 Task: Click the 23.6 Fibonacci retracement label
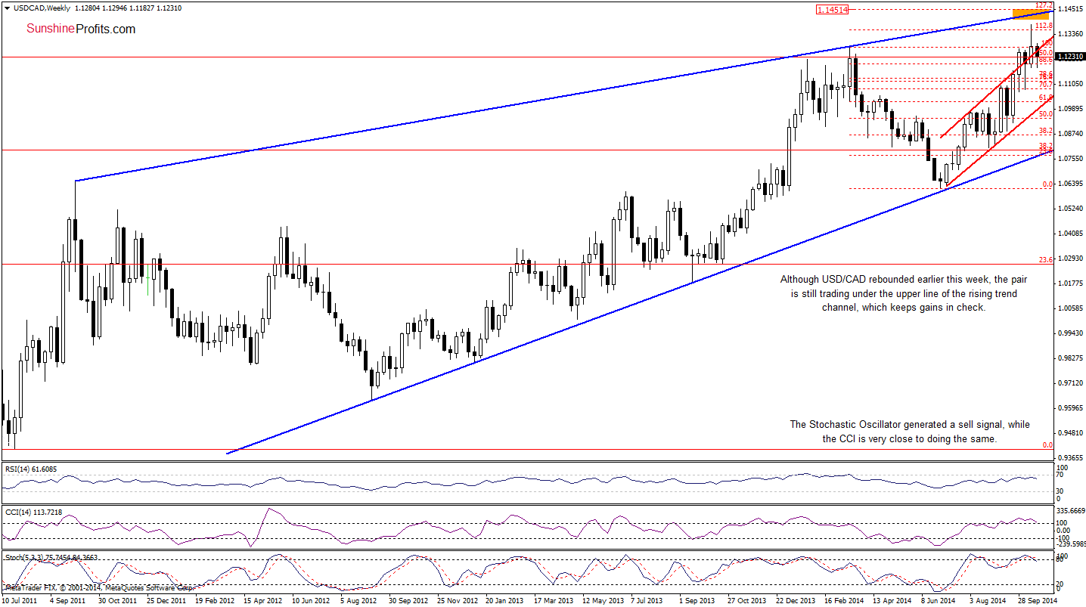click(1046, 259)
